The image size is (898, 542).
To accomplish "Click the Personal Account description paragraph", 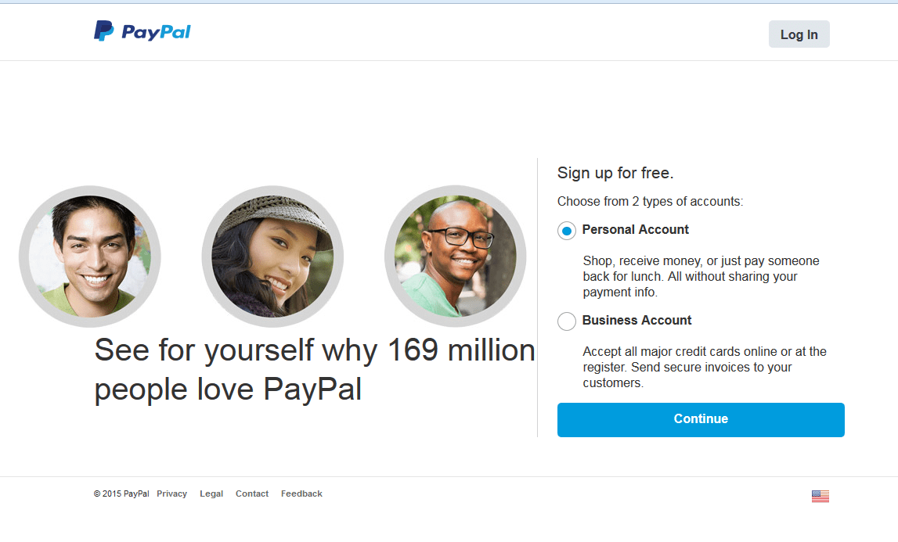I will coord(701,276).
